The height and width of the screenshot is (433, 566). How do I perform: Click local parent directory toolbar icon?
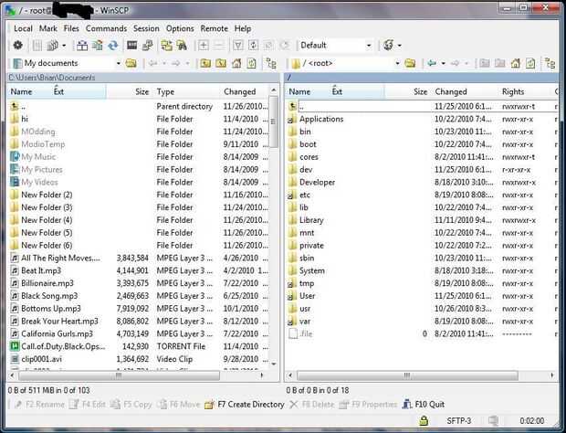(x=205, y=64)
